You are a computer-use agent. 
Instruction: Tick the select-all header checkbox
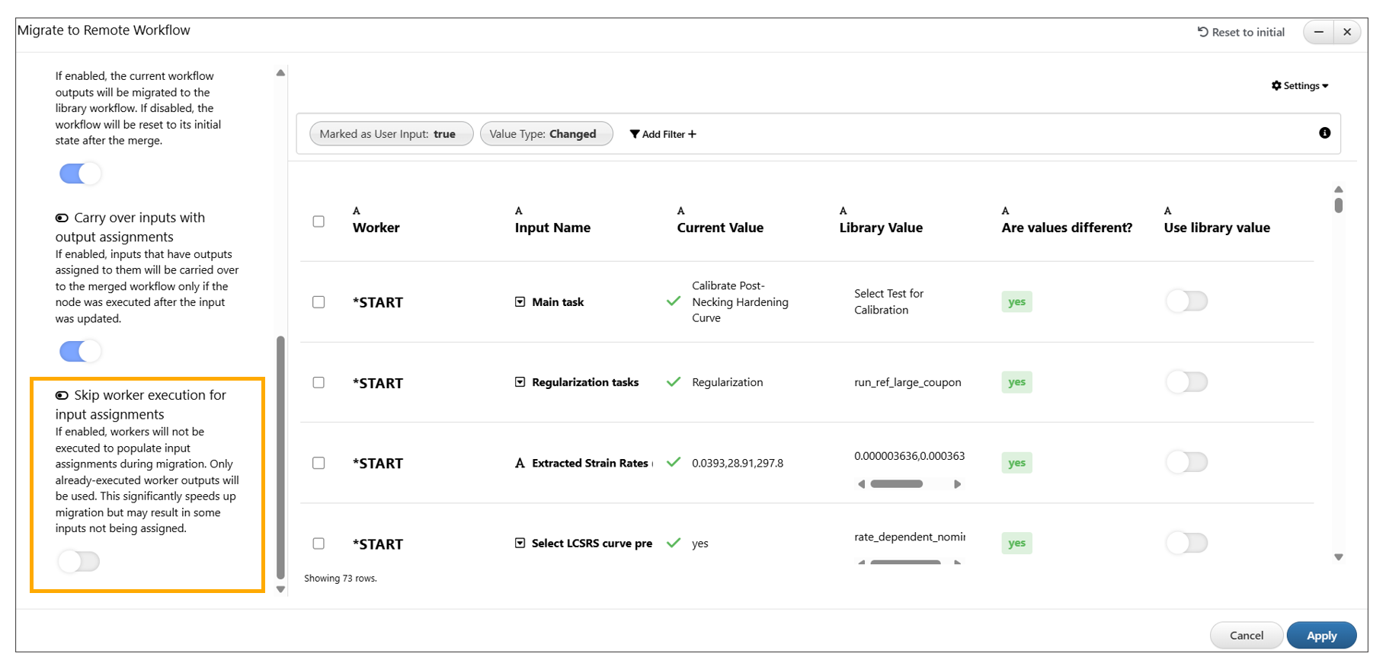(318, 222)
